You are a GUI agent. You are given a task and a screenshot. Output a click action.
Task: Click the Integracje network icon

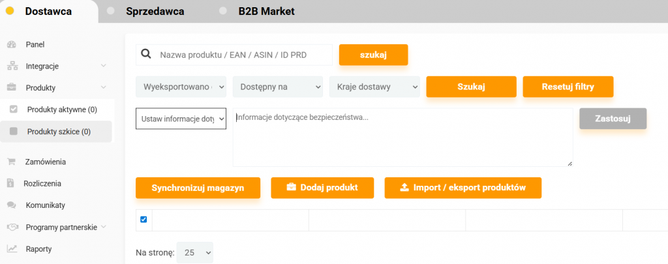pyautogui.click(x=12, y=66)
